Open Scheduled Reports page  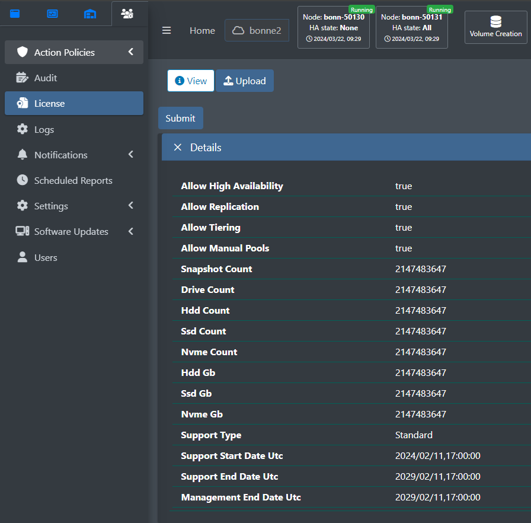[74, 180]
